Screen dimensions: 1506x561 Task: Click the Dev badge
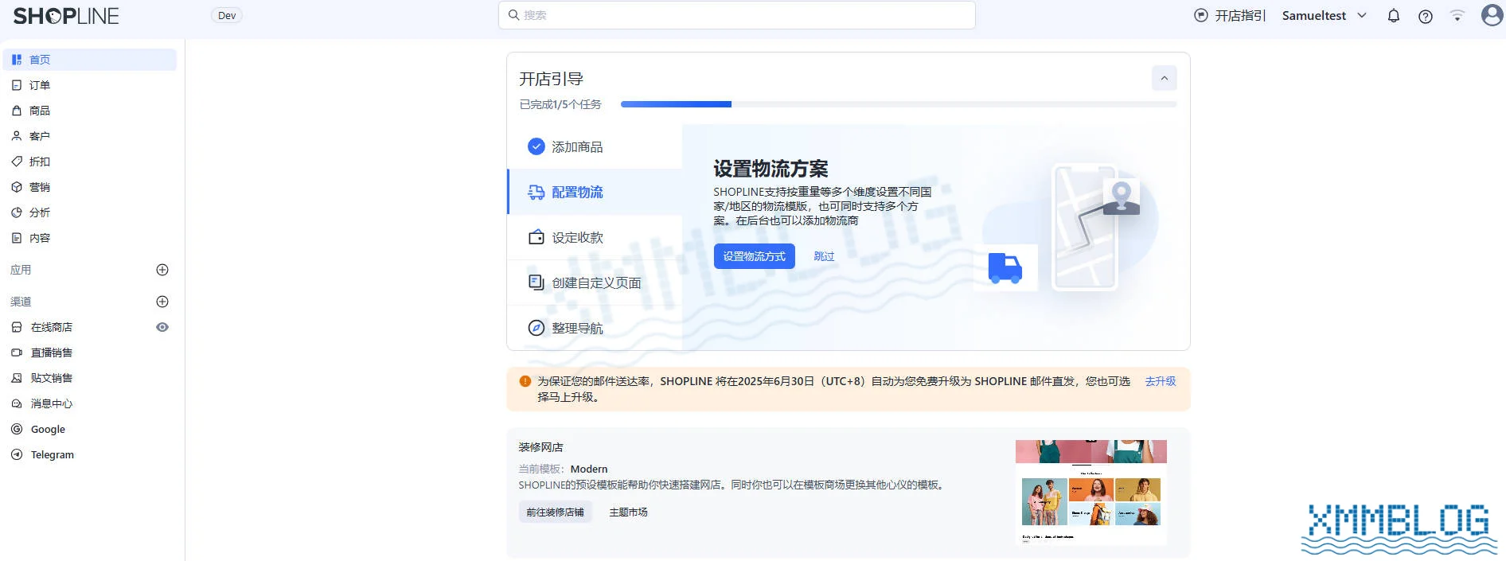tap(227, 15)
